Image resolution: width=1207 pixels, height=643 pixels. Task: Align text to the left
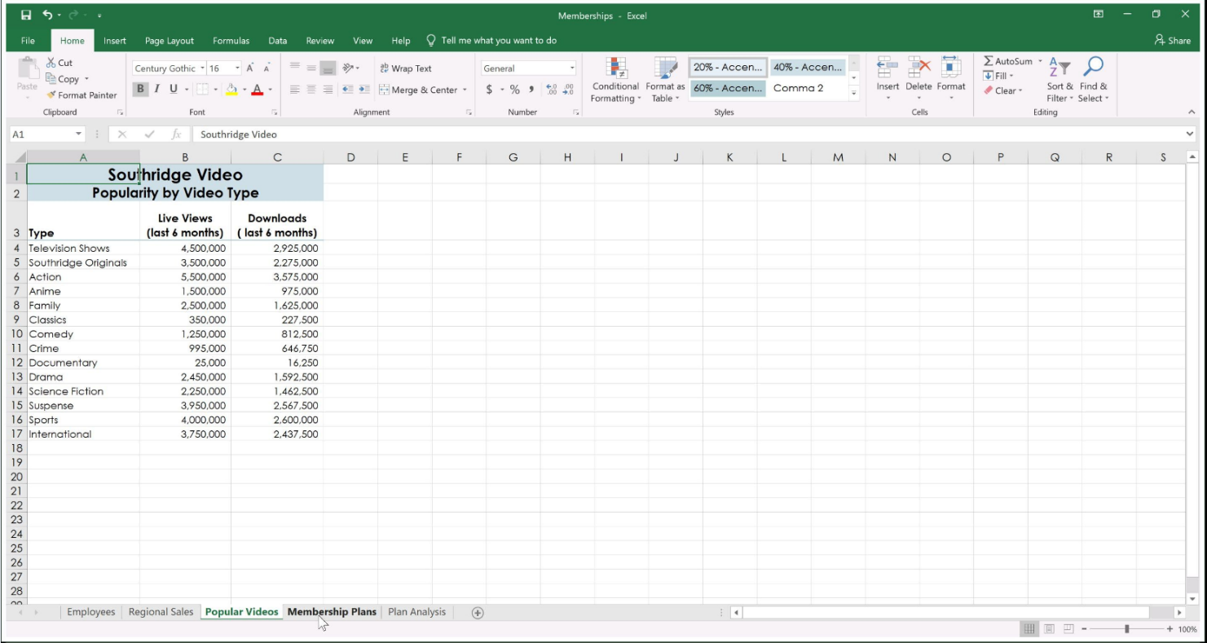pos(296,90)
